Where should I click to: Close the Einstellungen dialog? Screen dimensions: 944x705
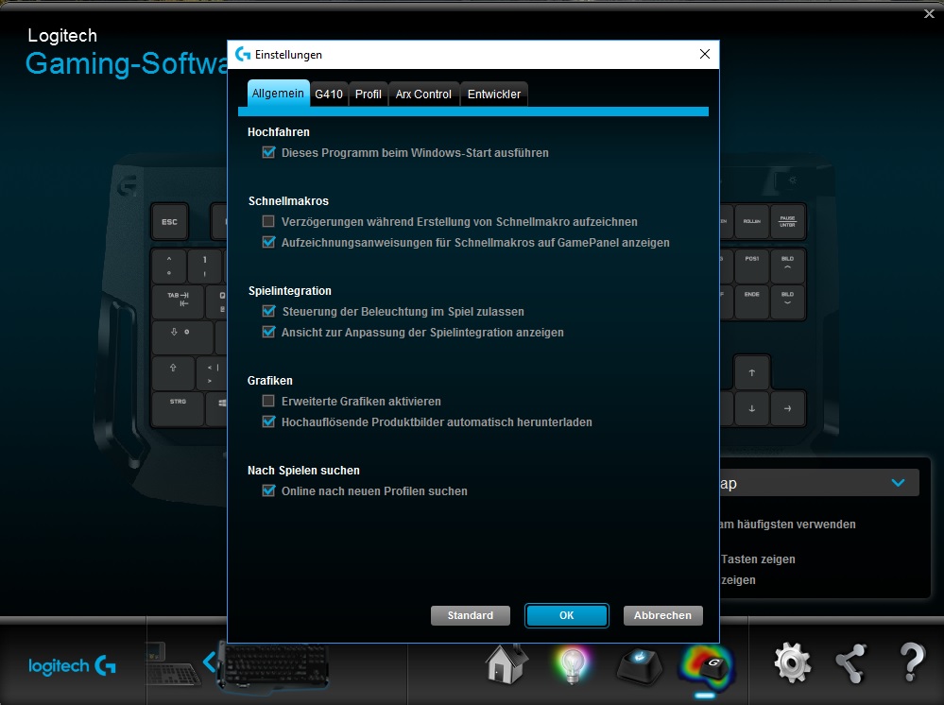705,54
